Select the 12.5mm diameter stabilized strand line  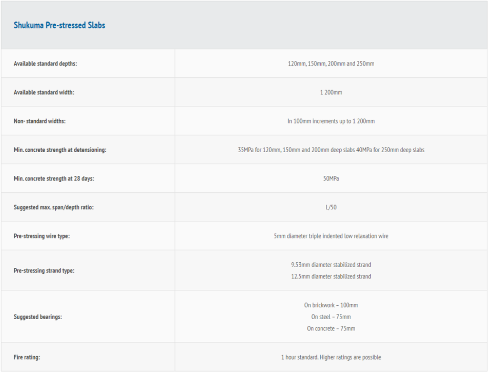point(331,277)
